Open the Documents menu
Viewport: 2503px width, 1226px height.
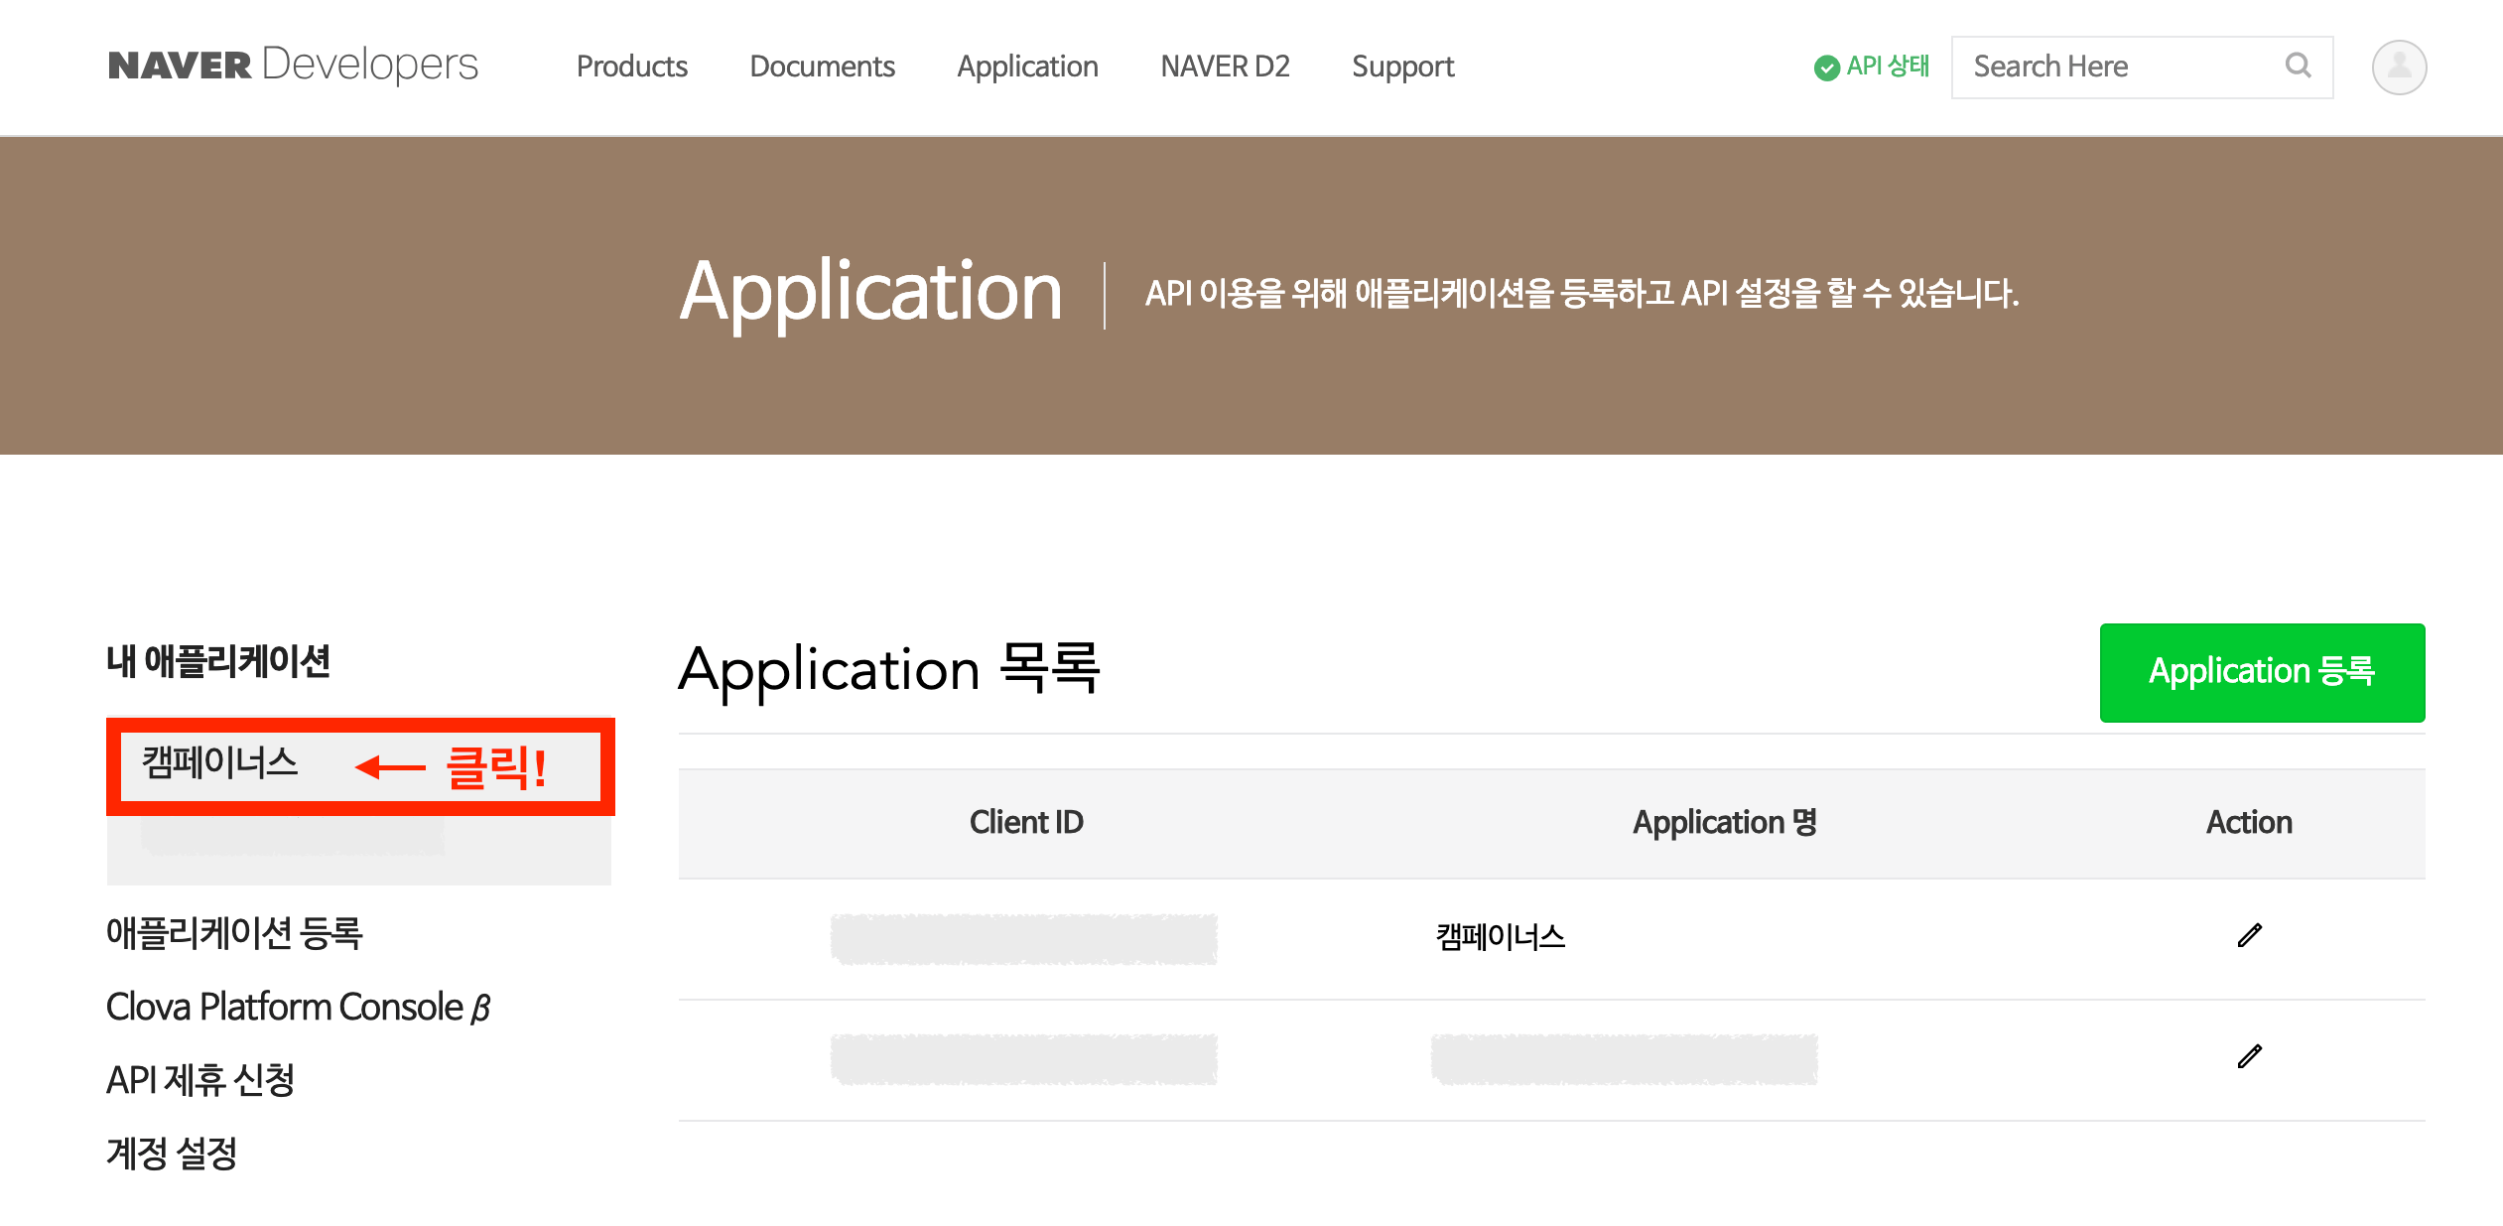tap(822, 67)
